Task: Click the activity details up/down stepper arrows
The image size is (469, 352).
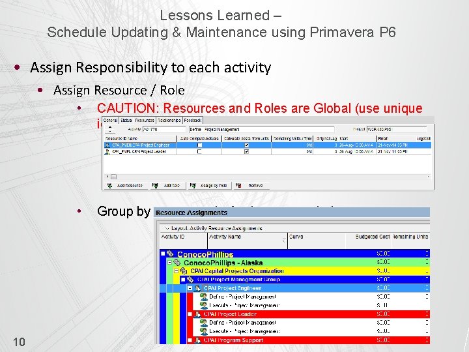Action: pos(110,129)
